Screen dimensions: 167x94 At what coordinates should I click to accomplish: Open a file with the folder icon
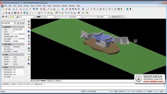point(6,9)
